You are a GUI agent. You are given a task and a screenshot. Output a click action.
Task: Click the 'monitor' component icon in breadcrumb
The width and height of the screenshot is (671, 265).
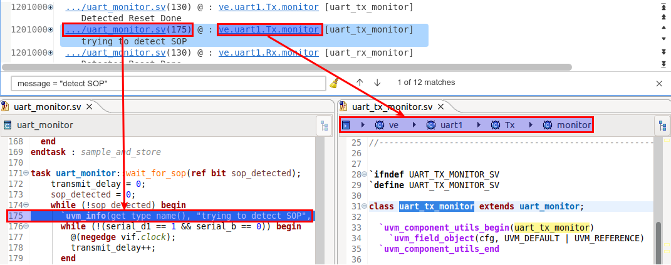pos(548,126)
